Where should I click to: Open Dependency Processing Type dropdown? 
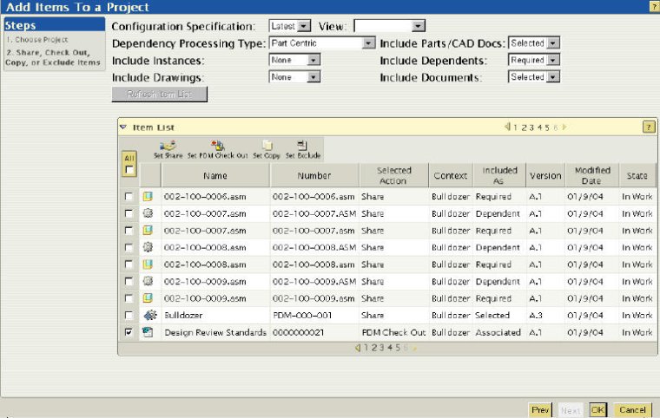click(322, 42)
